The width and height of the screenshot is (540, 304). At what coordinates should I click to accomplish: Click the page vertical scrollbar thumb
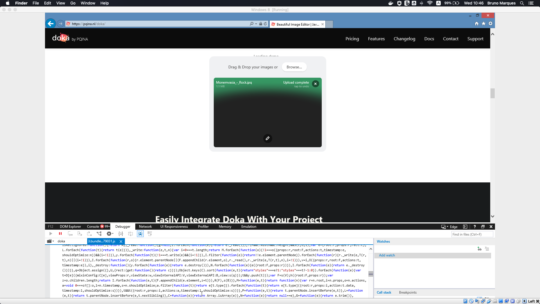click(x=492, y=93)
